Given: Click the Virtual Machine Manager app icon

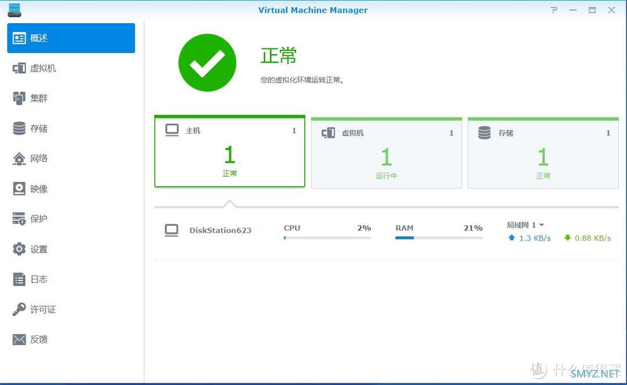Looking at the screenshot, I should click(15, 10).
